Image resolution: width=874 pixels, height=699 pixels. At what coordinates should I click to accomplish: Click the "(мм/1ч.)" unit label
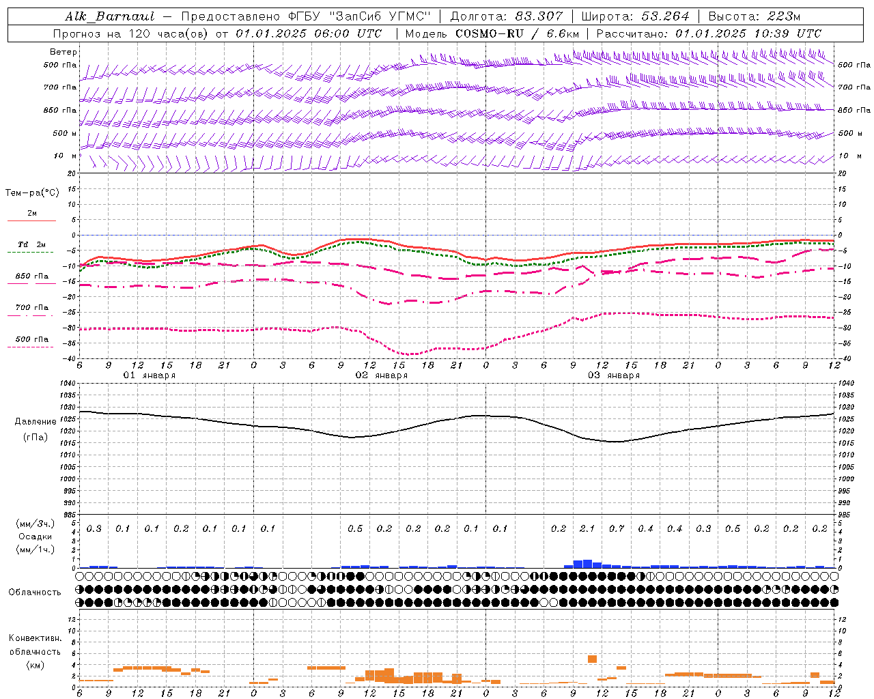36,550
